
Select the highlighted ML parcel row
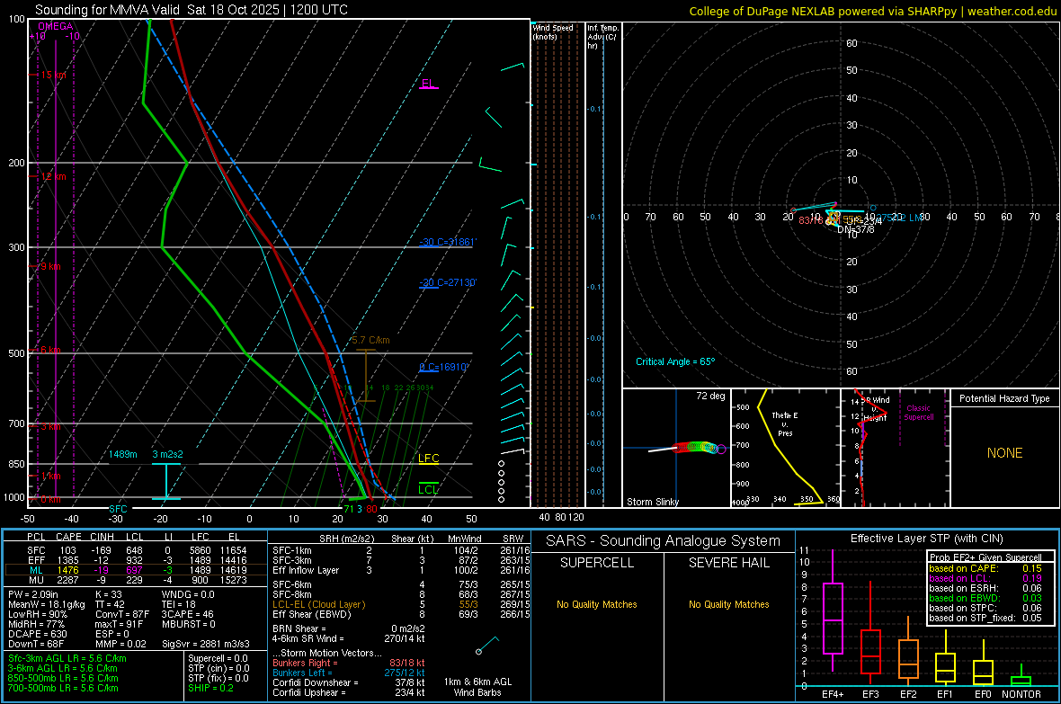click(x=136, y=571)
